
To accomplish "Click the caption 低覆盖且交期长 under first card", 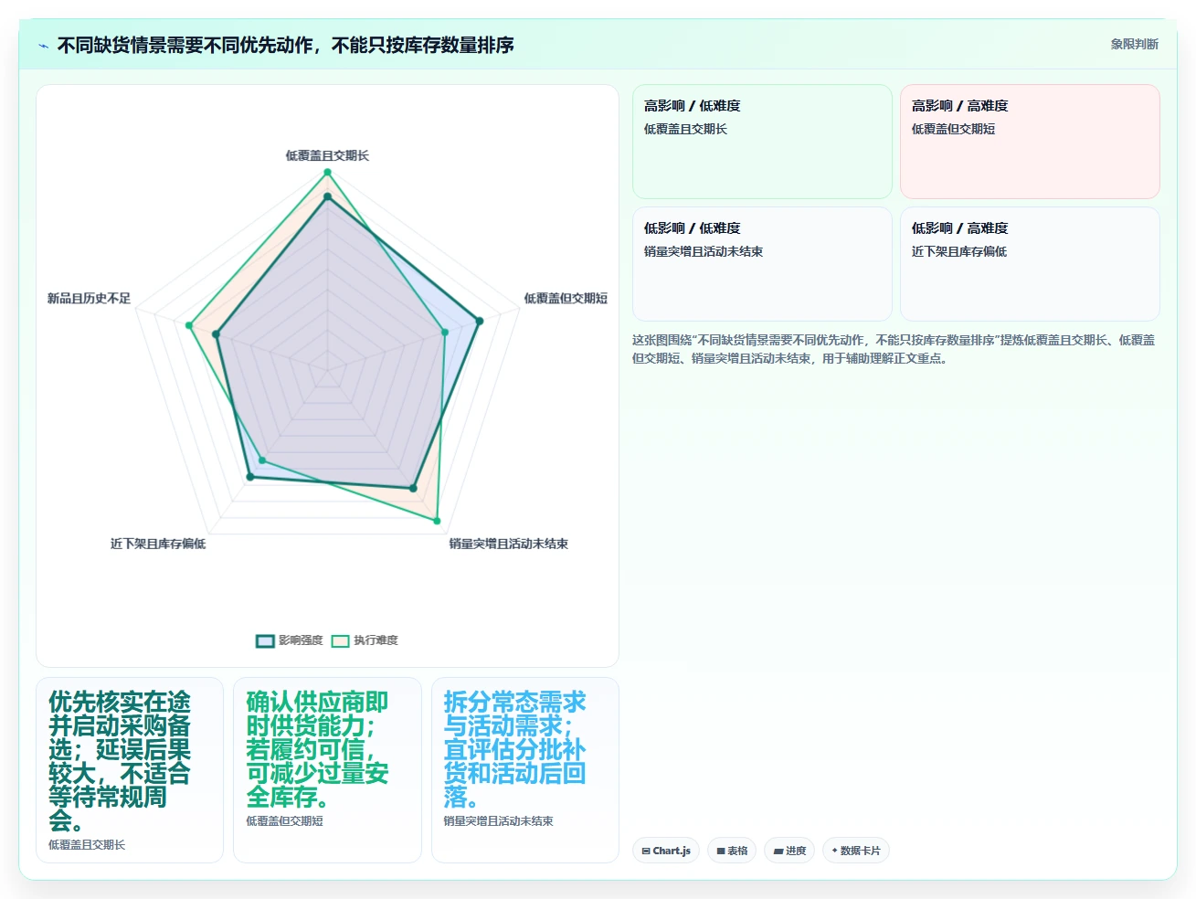I will click(x=87, y=845).
